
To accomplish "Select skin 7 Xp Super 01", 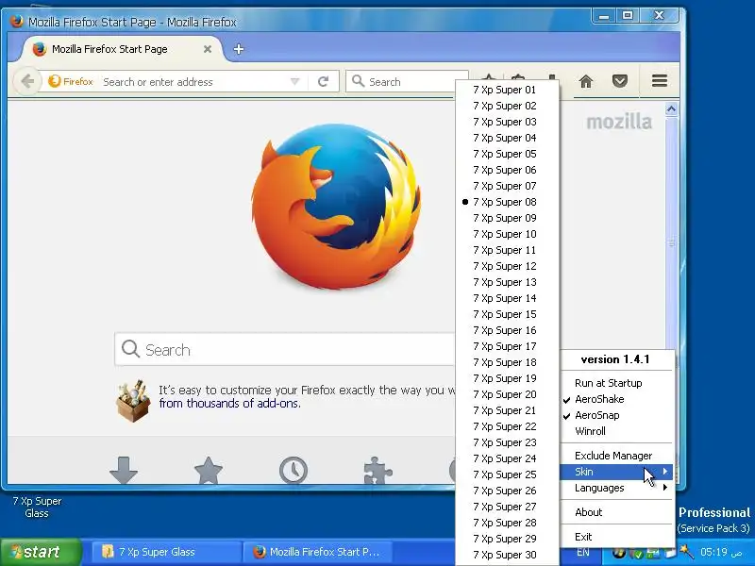I will click(507, 90).
